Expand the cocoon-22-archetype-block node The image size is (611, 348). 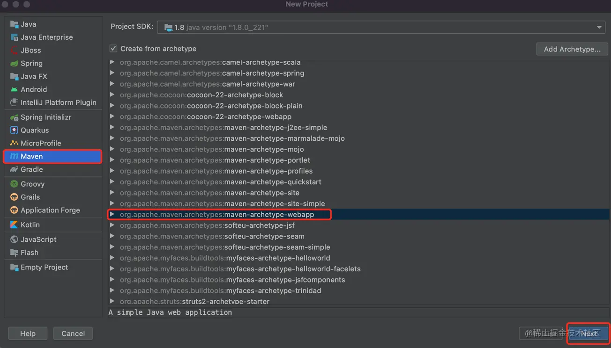(112, 94)
